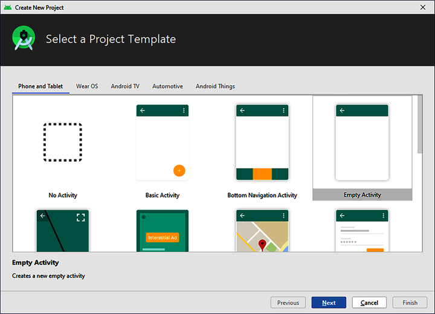Click the 'Basic Activity' label
The width and height of the screenshot is (435, 314).
[163, 195]
